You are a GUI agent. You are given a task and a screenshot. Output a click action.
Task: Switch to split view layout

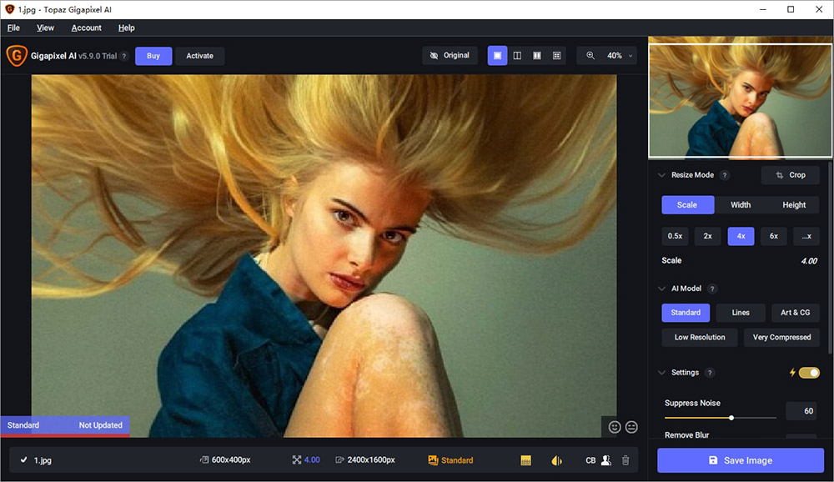coord(517,56)
